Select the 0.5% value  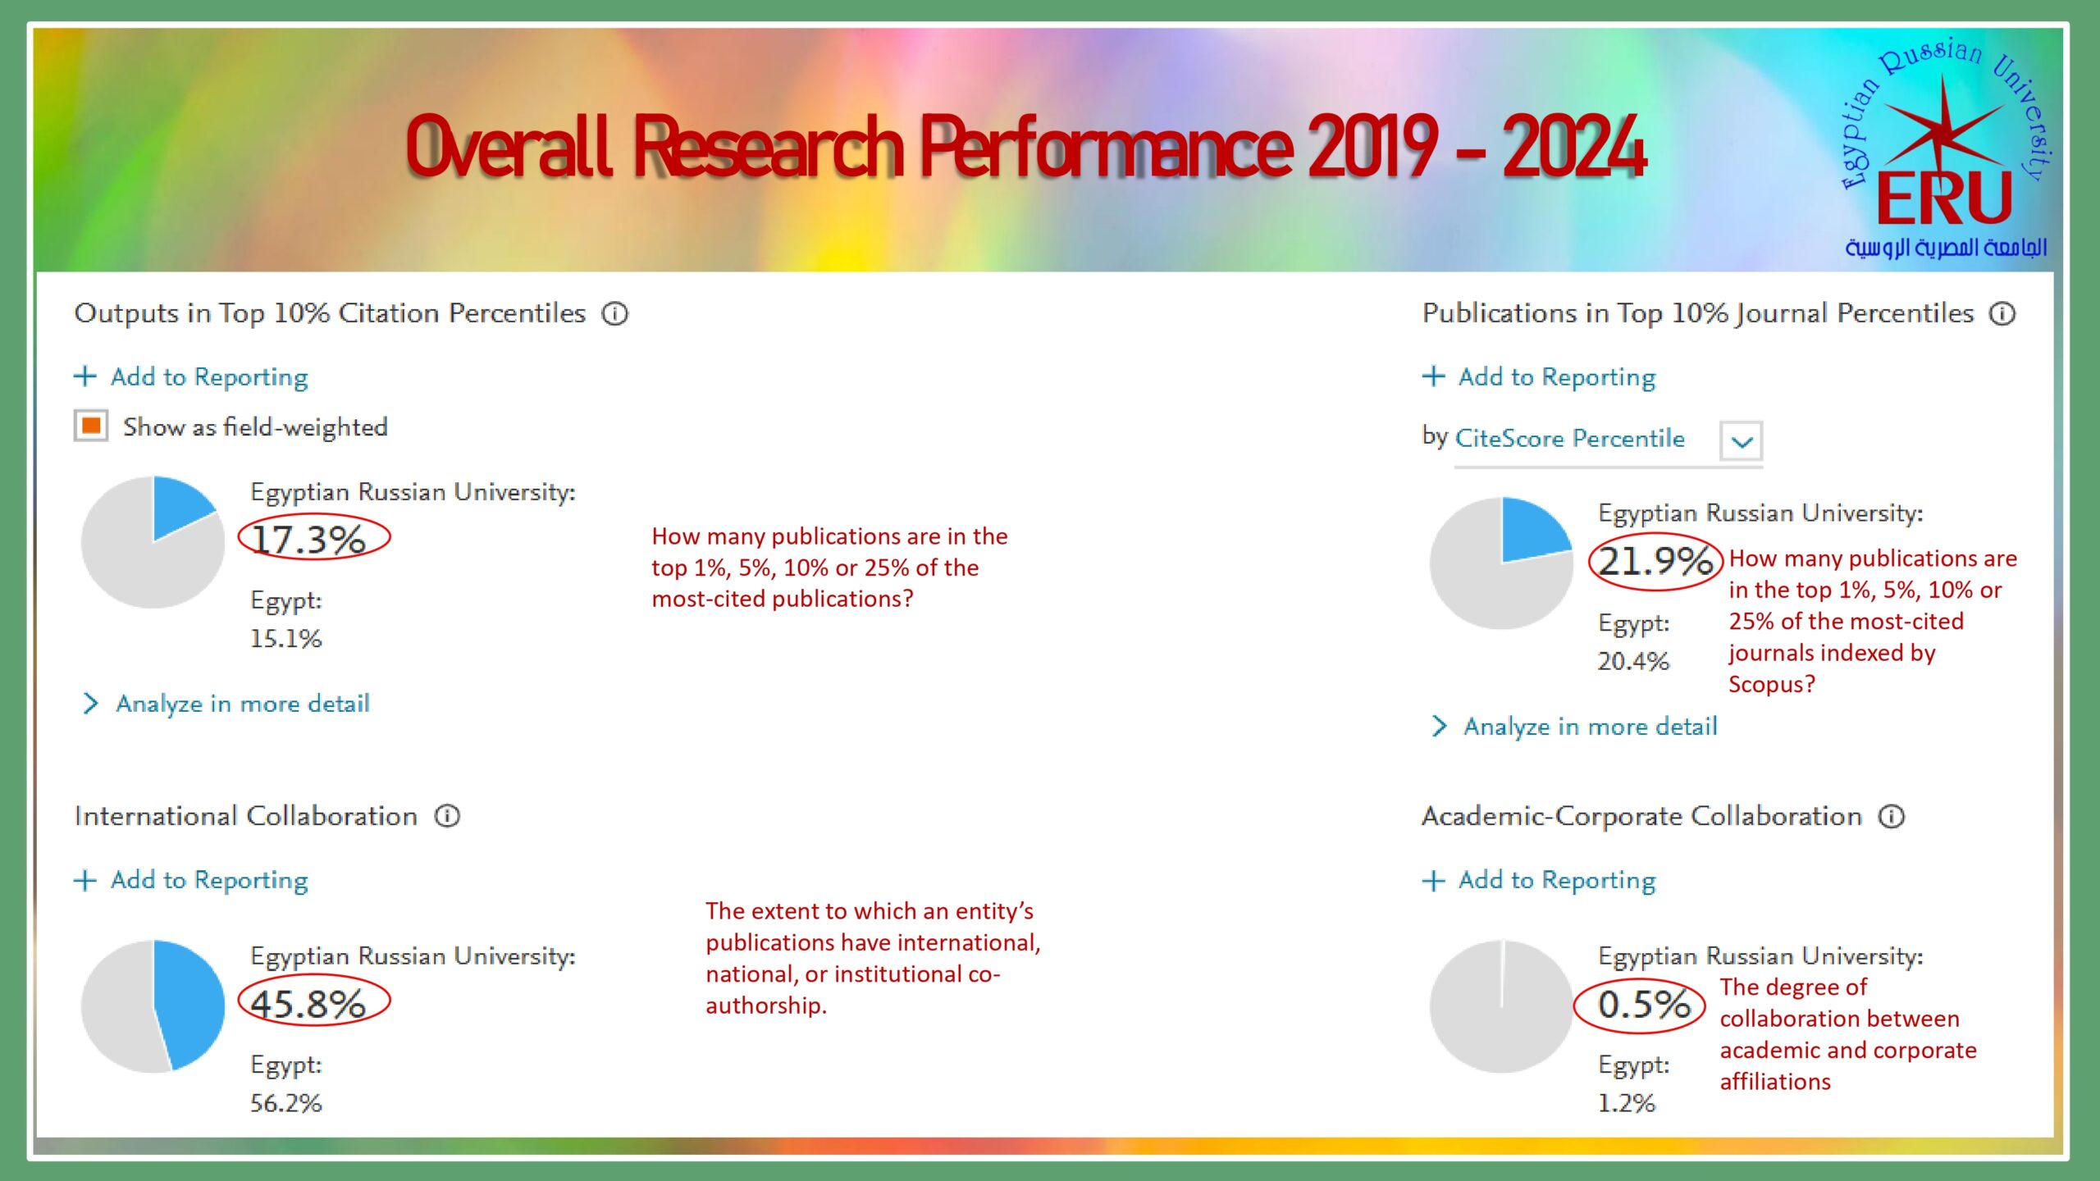click(x=1644, y=1004)
